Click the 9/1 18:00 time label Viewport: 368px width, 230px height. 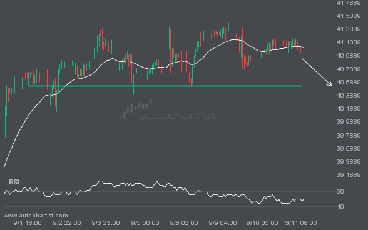[x=28, y=222]
